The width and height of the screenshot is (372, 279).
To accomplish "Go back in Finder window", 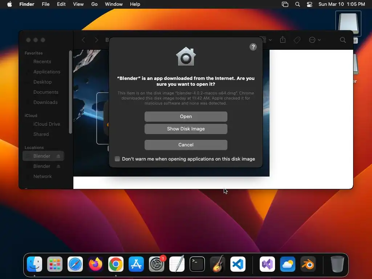I will tap(83, 40).
